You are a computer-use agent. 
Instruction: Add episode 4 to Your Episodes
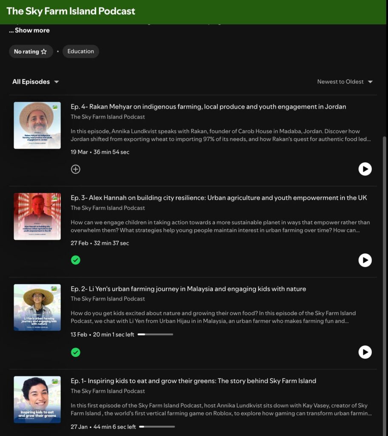pyautogui.click(x=75, y=169)
